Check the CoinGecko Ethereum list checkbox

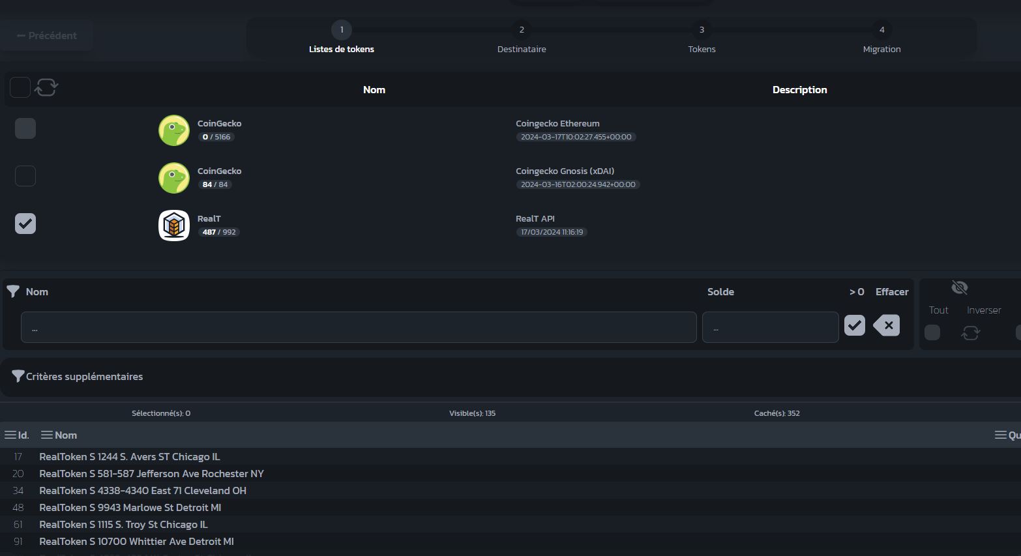[25, 128]
